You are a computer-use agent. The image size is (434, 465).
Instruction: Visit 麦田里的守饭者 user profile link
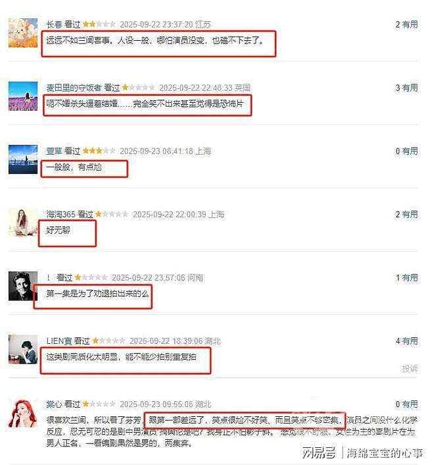74,88
